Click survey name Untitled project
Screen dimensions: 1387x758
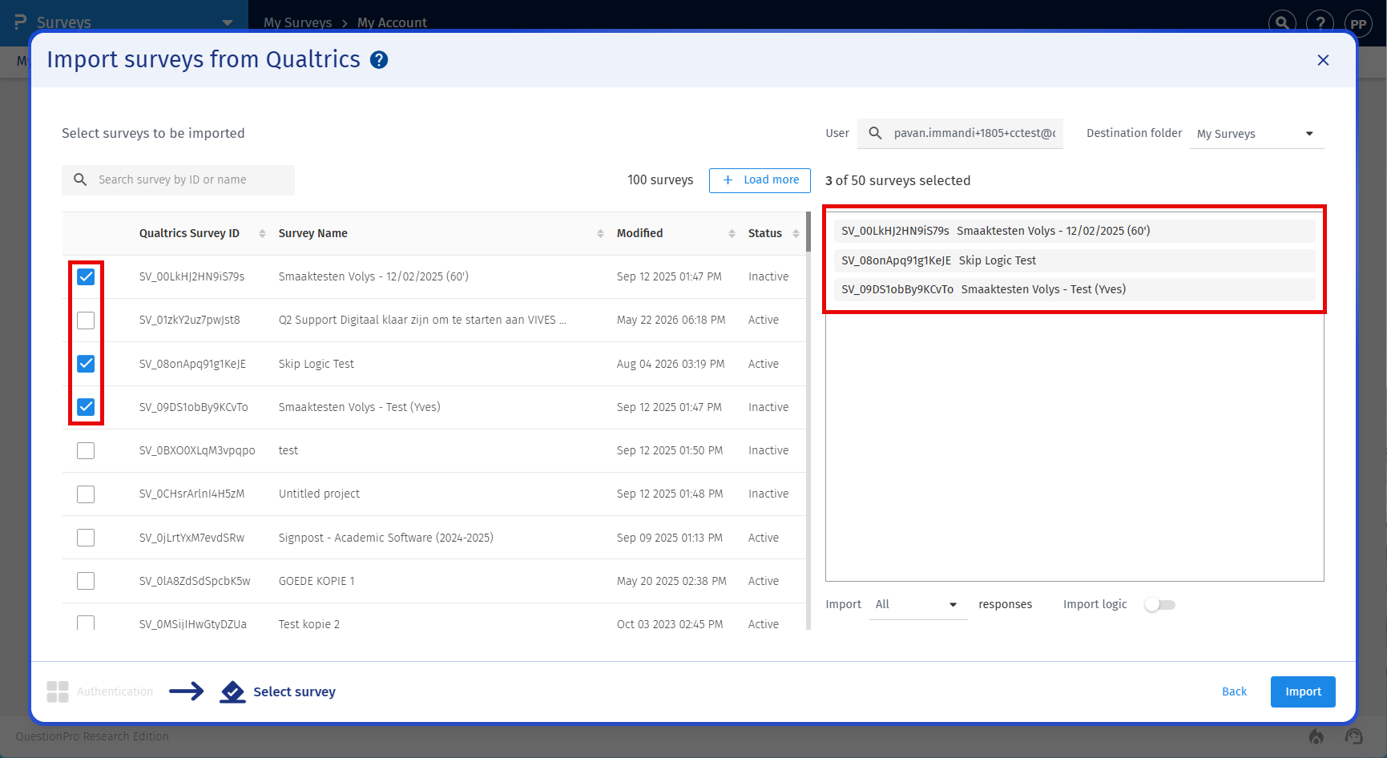319,494
